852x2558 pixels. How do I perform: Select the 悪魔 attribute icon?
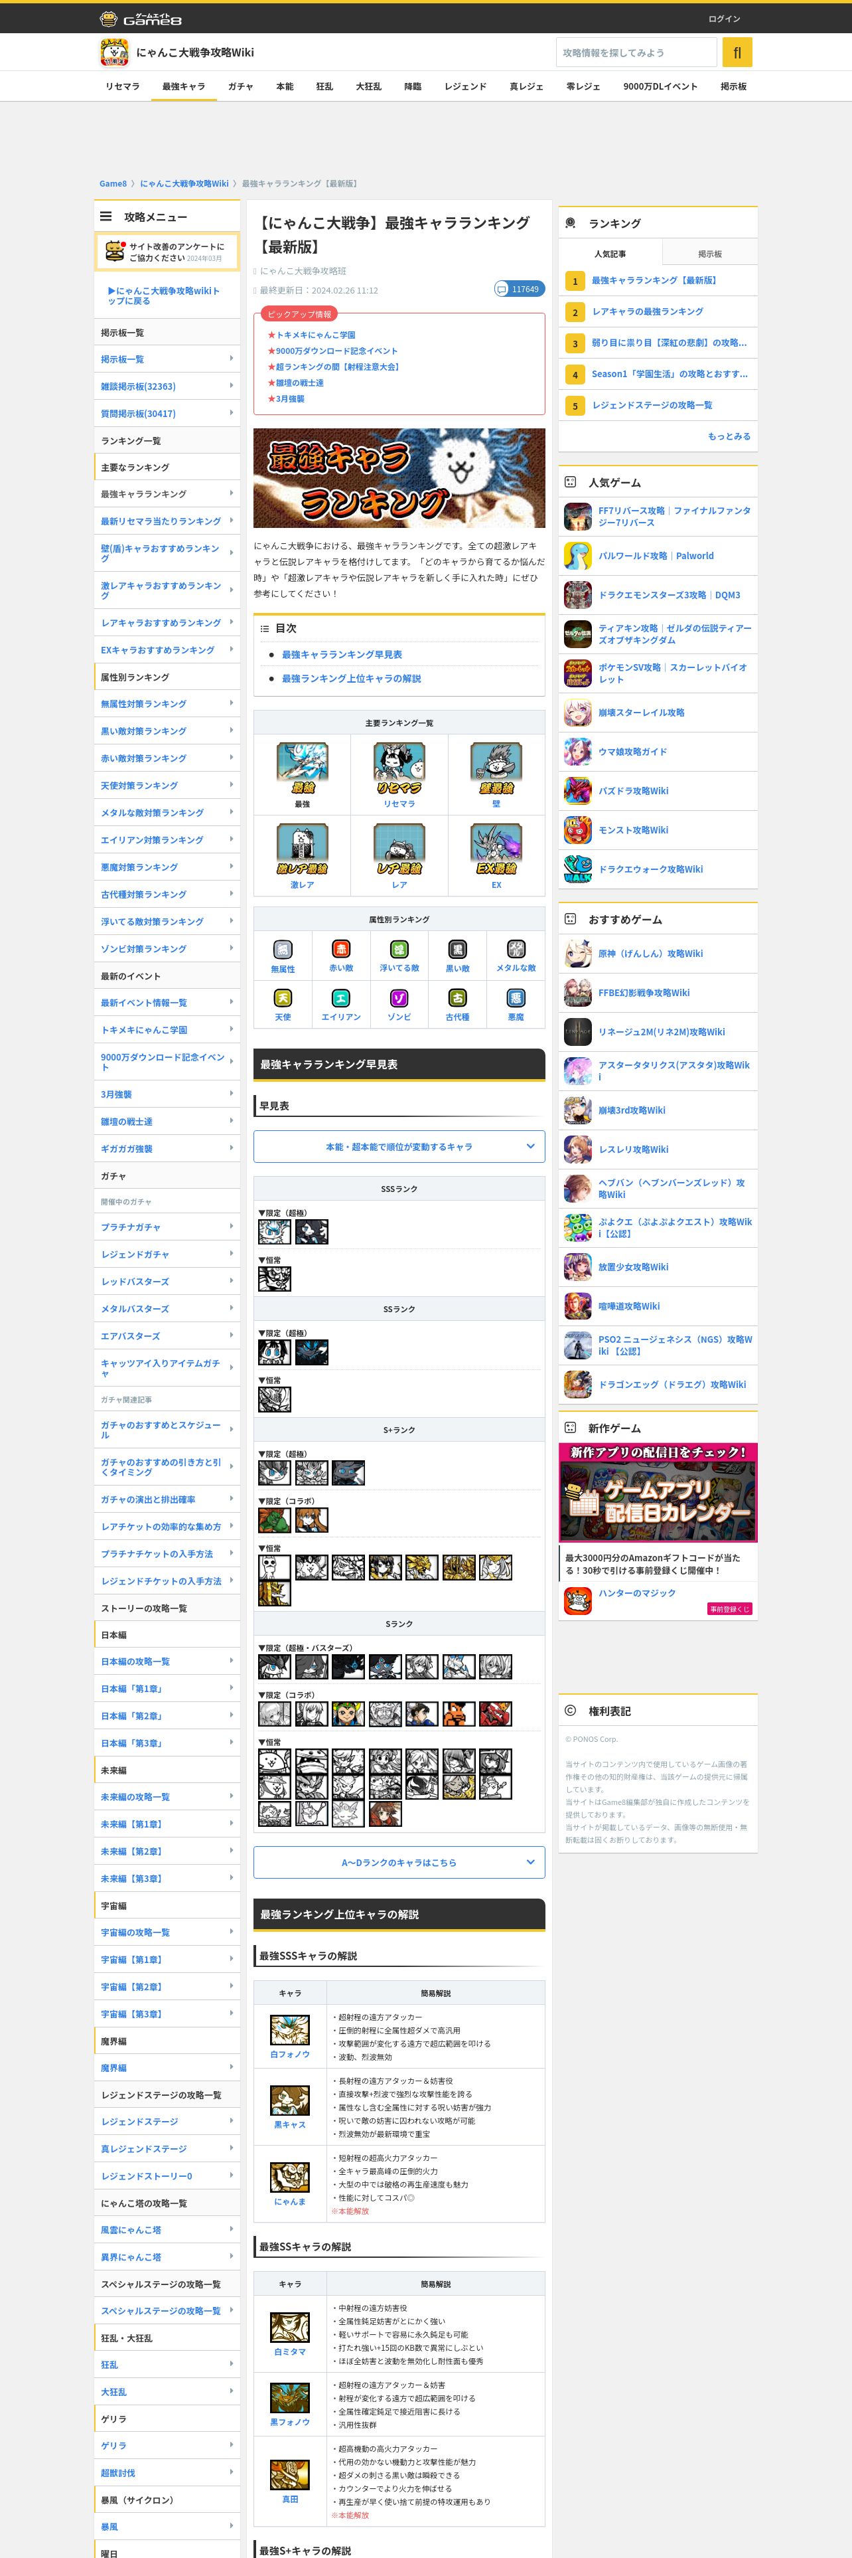pos(516,998)
